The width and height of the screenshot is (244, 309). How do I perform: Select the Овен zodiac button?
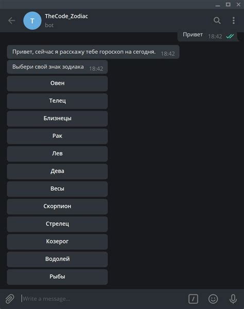click(x=57, y=84)
